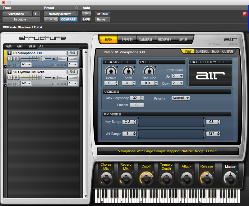Image resolution: width=249 pixels, height=206 pixels.
Task: Click the Reverb Mix knob
Action: pyautogui.click(x=126, y=178)
